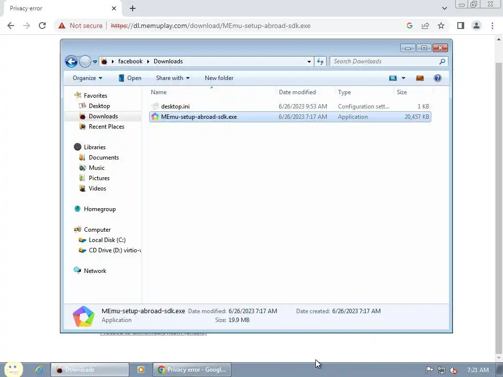
Task: Close the Privacy error tab
Action: (x=114, y=8)
